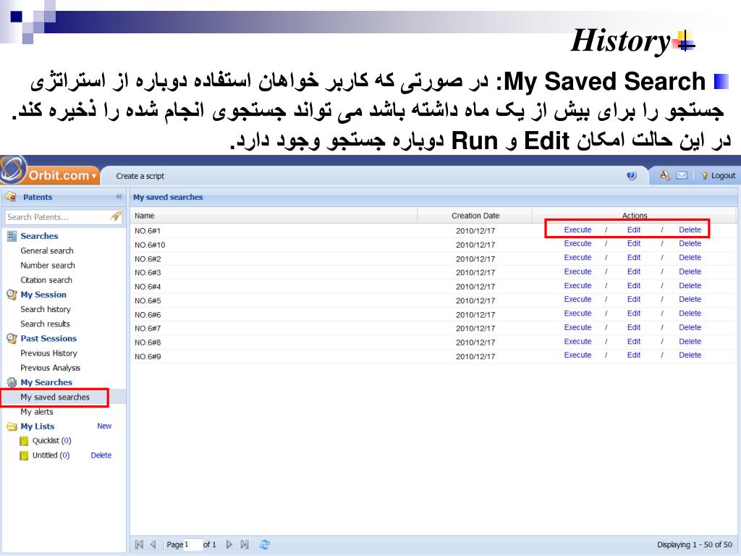The width and height of the screenshot is (741, 556).
Task: Open Search history
Action: [x=46, y=309]
